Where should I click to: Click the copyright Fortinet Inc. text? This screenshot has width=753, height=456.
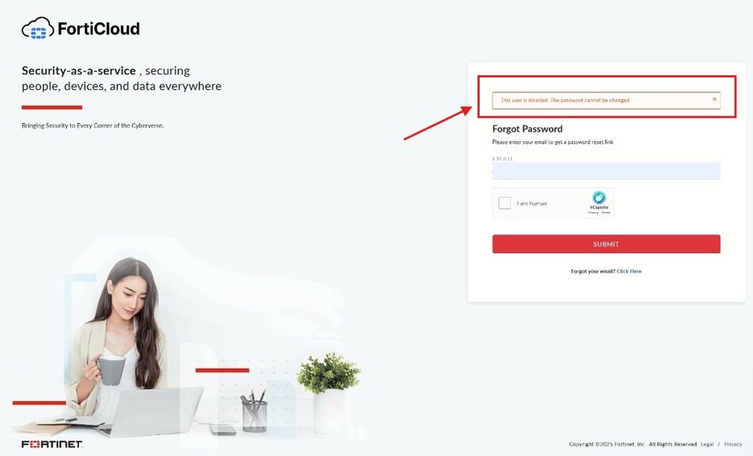pyautogui.click(x=633, y=444)
